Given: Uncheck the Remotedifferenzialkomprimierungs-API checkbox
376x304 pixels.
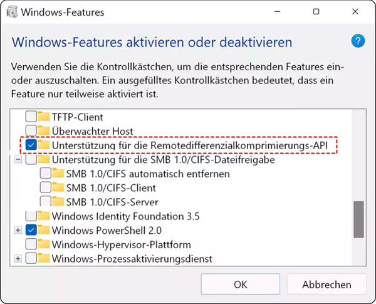Looking at the screenshot, I should pos(30,145).
